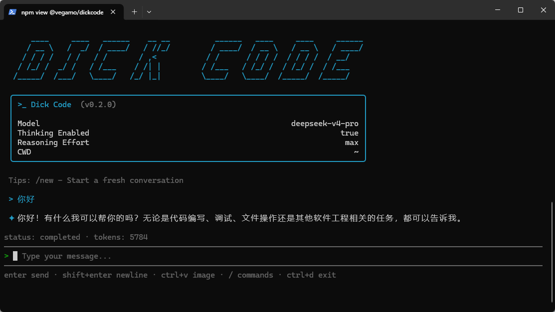Click the user message '你好'
This screenshot has width=555, height=312.
[26, 199]
